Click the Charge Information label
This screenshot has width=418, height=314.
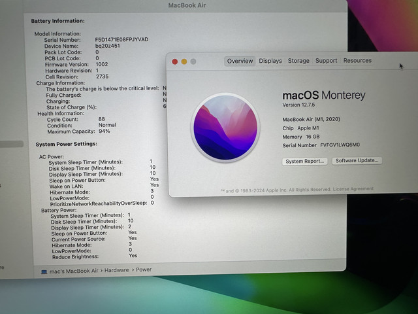pyautogui.click(x=61, y=83)
